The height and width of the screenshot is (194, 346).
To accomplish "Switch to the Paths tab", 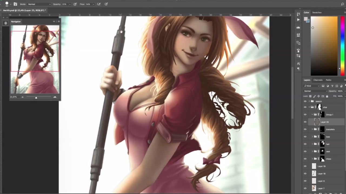I will (x=328, y=80).
